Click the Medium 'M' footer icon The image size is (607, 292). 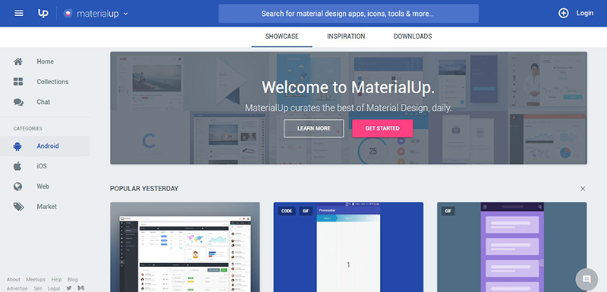(81, 288)
